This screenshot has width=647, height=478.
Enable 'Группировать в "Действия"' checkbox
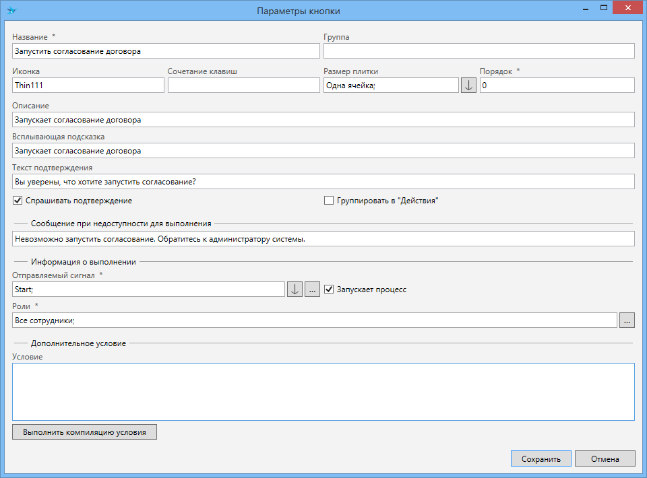tap(329, 201)
